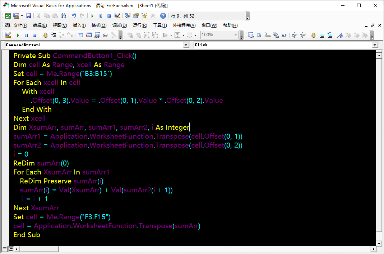Open the 调试(D) menu
Viewport: 384px width, 254px height.
120,25
